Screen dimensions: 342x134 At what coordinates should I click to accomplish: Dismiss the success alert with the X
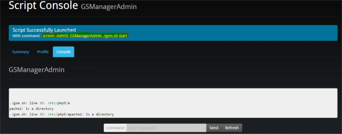click(332, 30)
